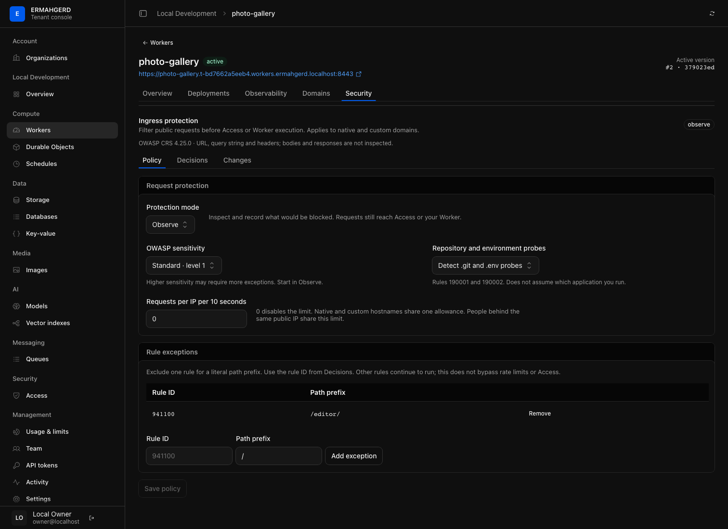Click the Rule ID input field
728x529 pixels.
click(x=189, y=456)
